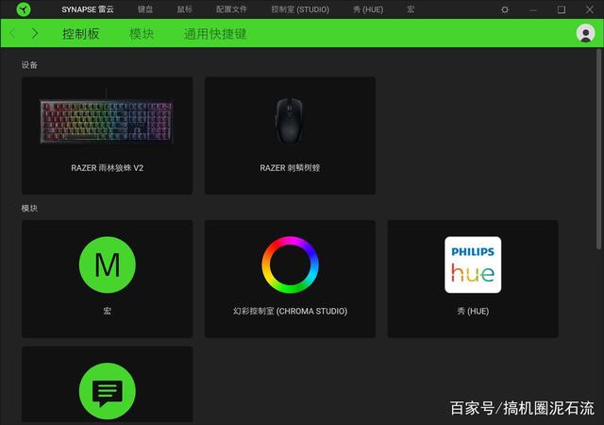This screenshot has width=604, height=425.
Task: Click the 设备 section heading
Action: tap(29, 65)
